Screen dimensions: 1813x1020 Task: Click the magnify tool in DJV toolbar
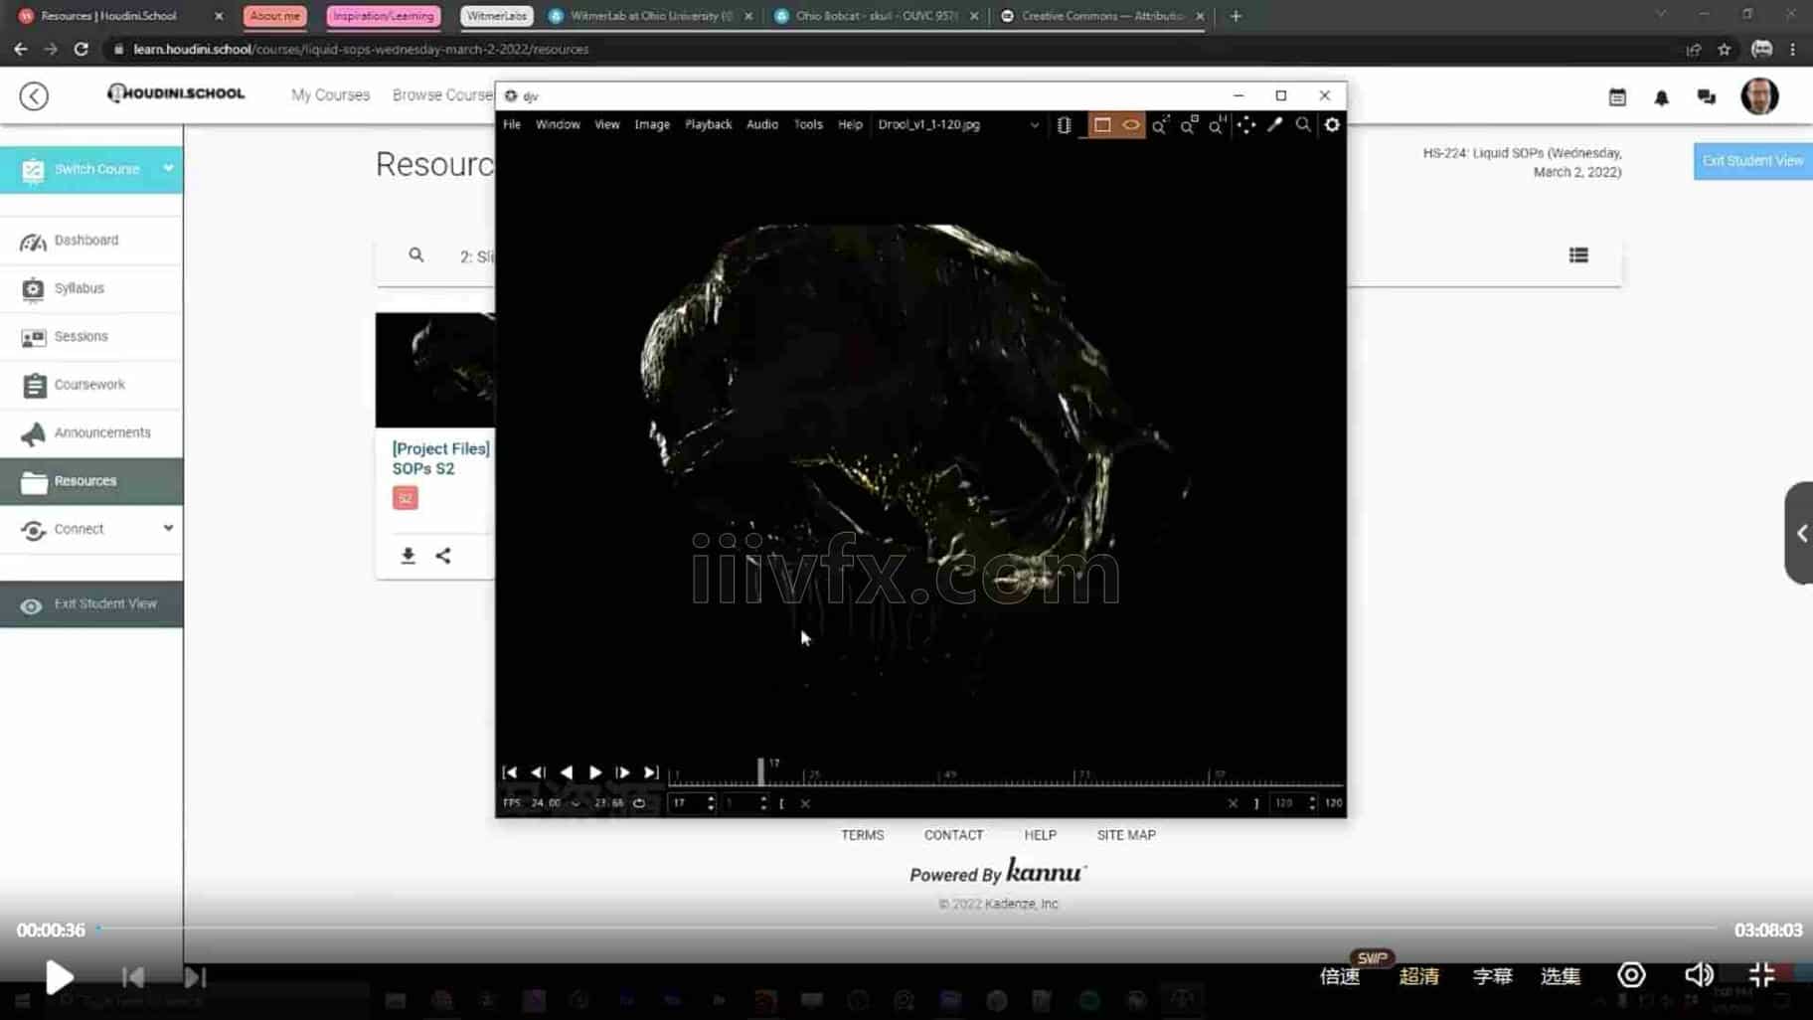click(1303, 125)
